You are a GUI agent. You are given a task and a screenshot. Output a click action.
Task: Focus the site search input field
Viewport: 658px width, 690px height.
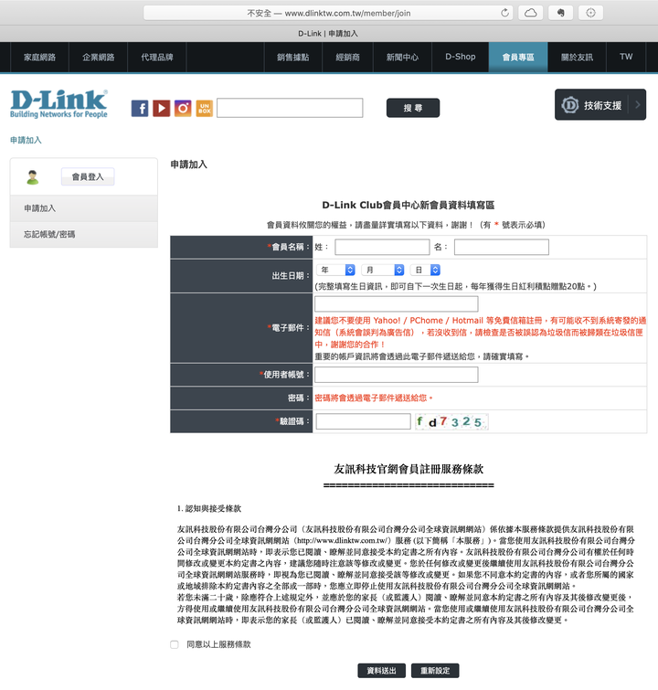(x=290, y=108)
